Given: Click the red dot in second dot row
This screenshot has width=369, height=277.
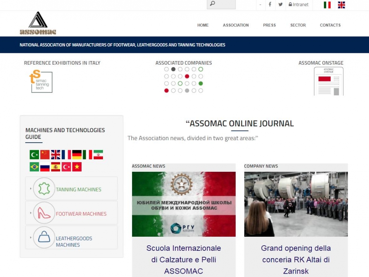Looking at the screenshot, I should tap(187, 76).
